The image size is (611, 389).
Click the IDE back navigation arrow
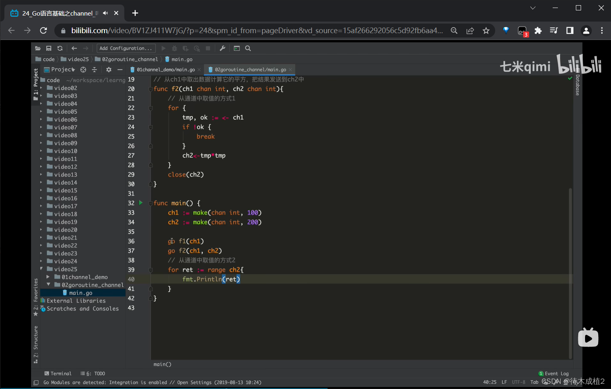pyautogui.click(x=74, y=48)
